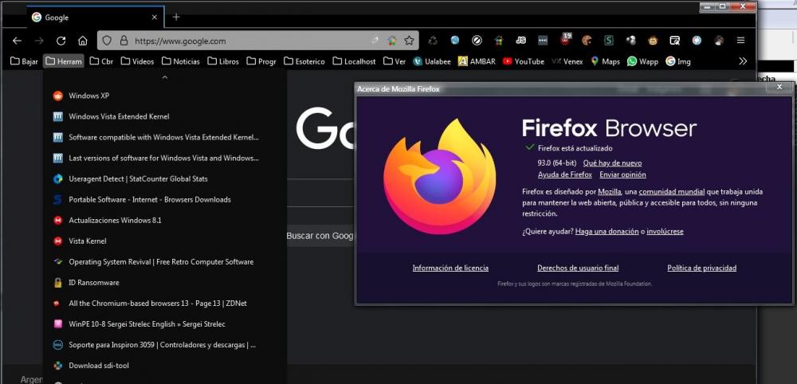The width and height of the screenshot is (797, 384).
Task: Choose Windows XP from the bookmark menu
Action: [x=165, y=96]
